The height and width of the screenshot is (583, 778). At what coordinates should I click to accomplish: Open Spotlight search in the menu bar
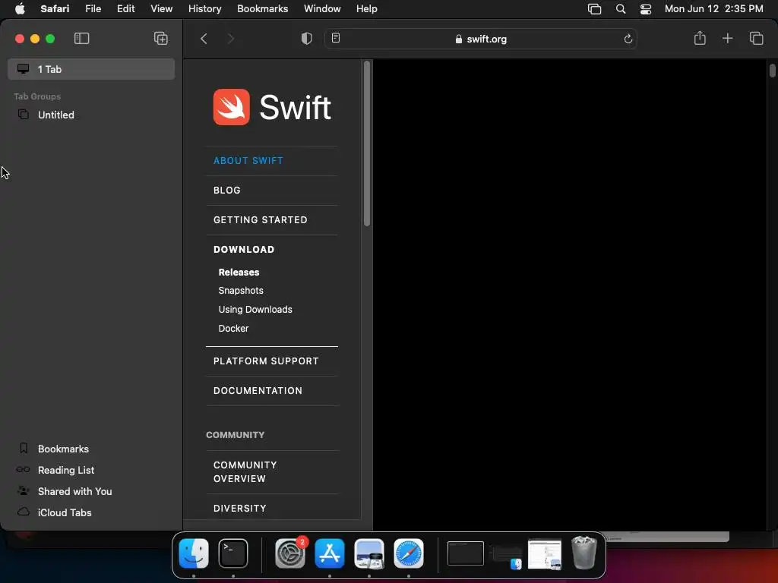pos(620,9)
